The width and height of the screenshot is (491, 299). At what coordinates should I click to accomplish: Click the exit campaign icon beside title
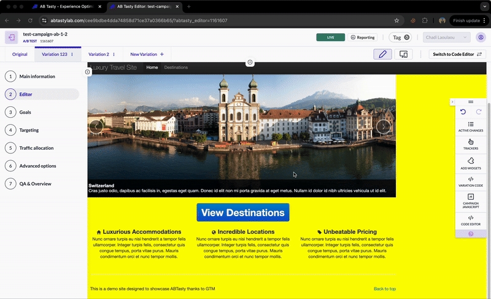pyautogui.click(x=12, y=37)
